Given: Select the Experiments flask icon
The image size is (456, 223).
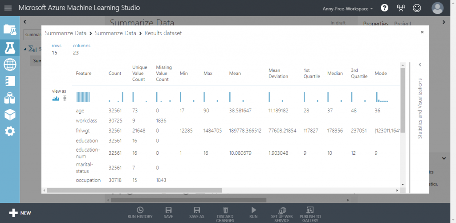Looking at the screenshot, I should [x=10, y=48].
